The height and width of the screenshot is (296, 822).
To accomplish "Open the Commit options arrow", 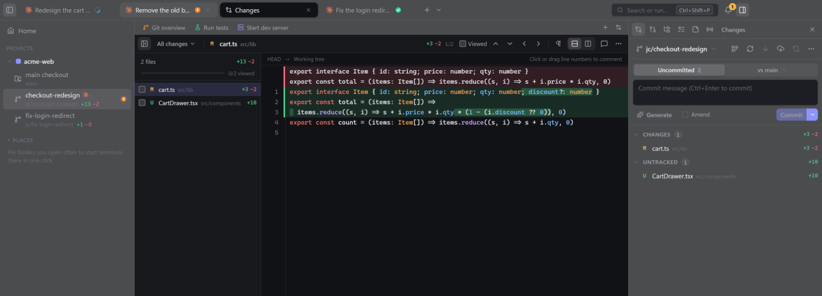I will pos(812,115).
